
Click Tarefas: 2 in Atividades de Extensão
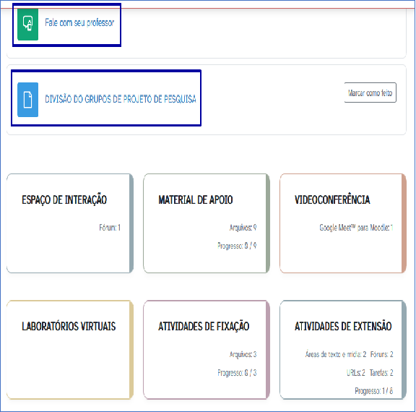click(x=381, y=373)
